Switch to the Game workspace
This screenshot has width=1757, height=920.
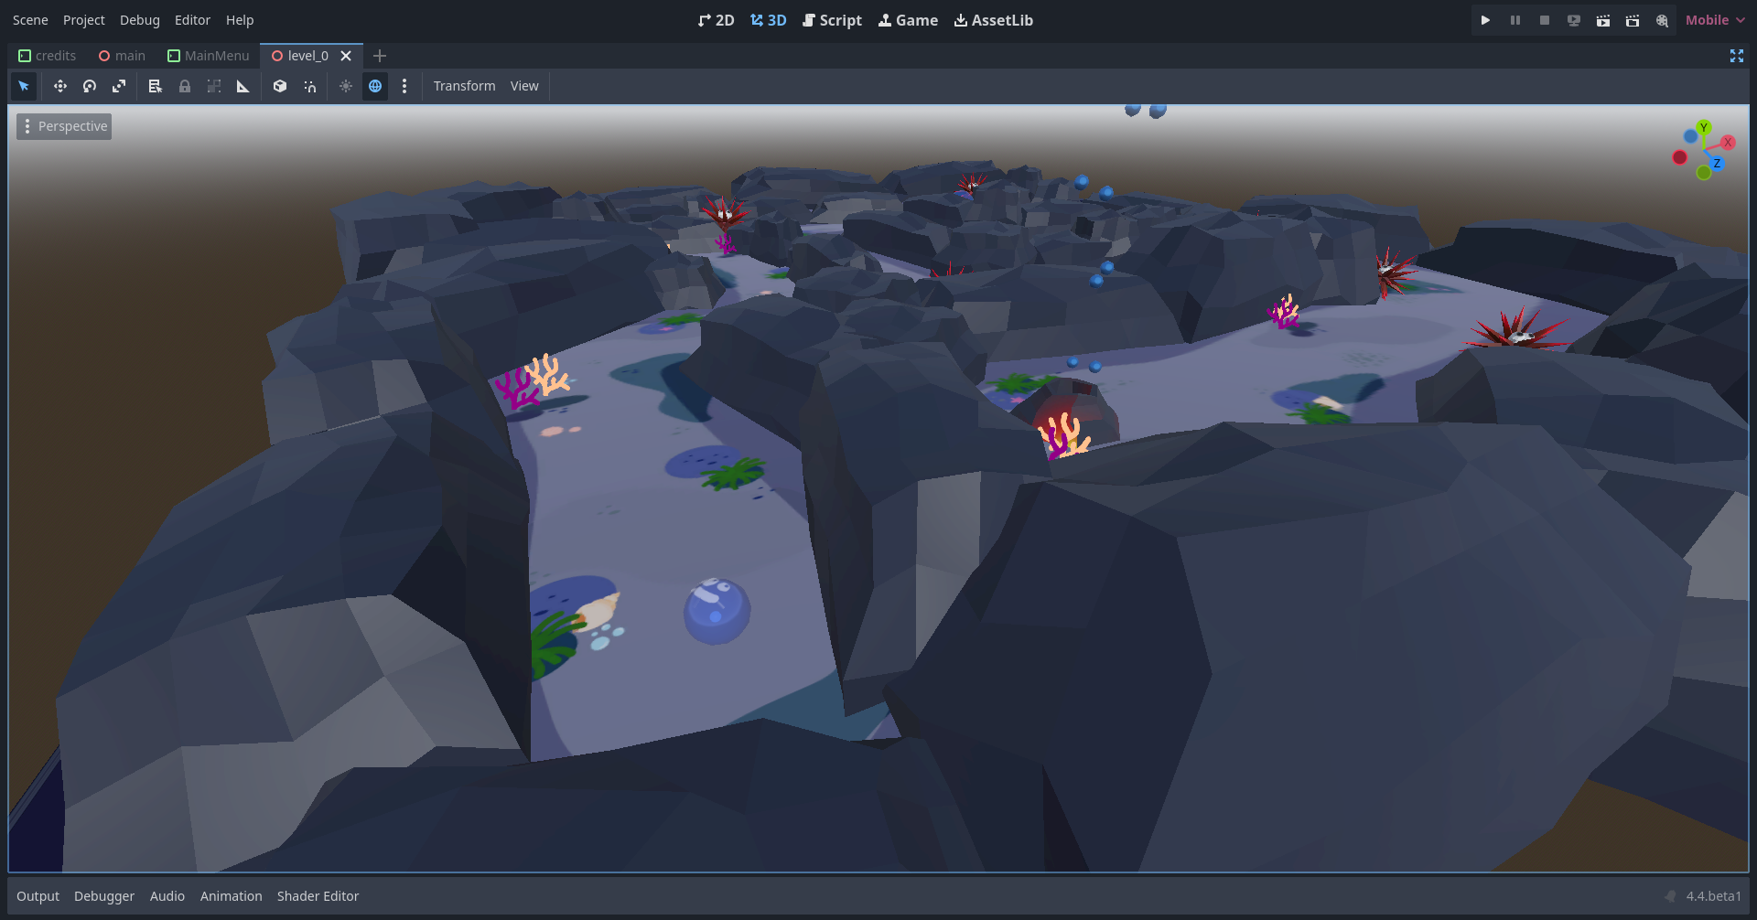[908, 20]
